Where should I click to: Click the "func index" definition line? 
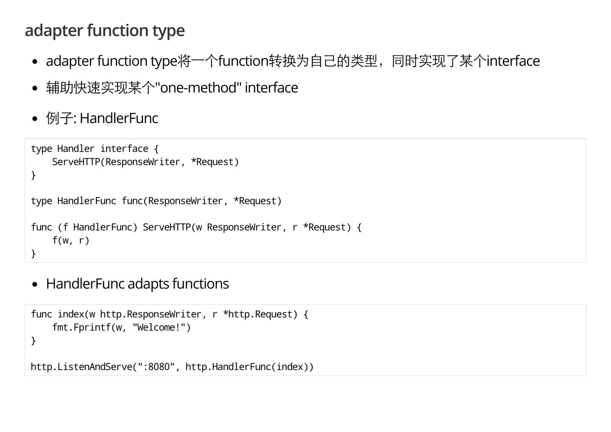169,314
